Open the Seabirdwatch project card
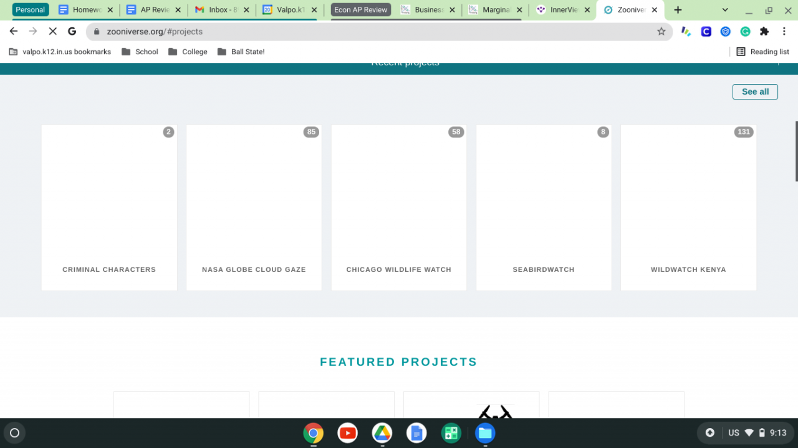Viewport: 798px width, 448px height. tap(544, 208)
